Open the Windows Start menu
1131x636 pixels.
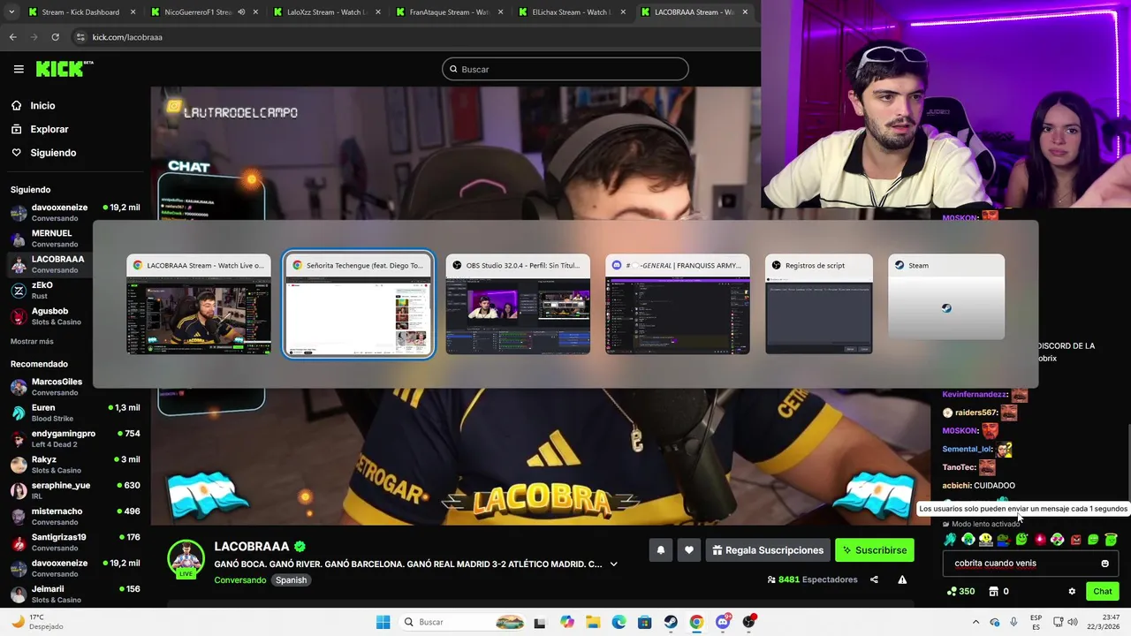click(x=383, y=622)
